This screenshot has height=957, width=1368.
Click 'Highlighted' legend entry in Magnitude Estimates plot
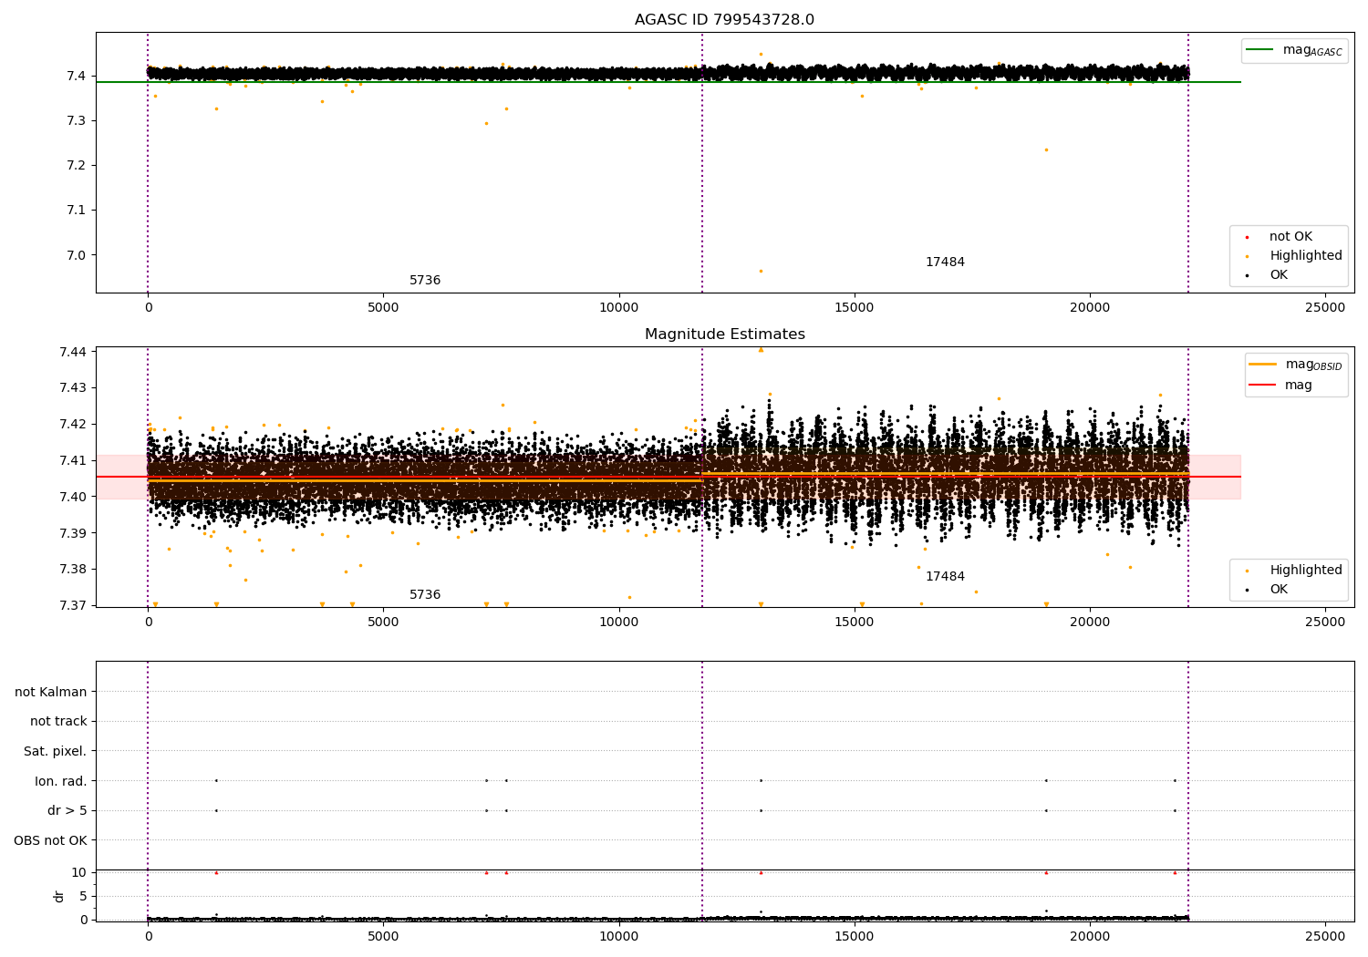(1306, 571)
